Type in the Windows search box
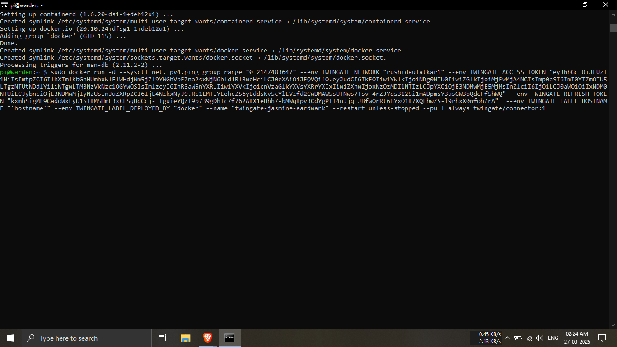617x347 pixels. click(x=86, y=338)
